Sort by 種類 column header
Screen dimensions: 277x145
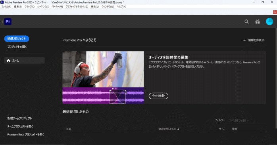[235, 129]
